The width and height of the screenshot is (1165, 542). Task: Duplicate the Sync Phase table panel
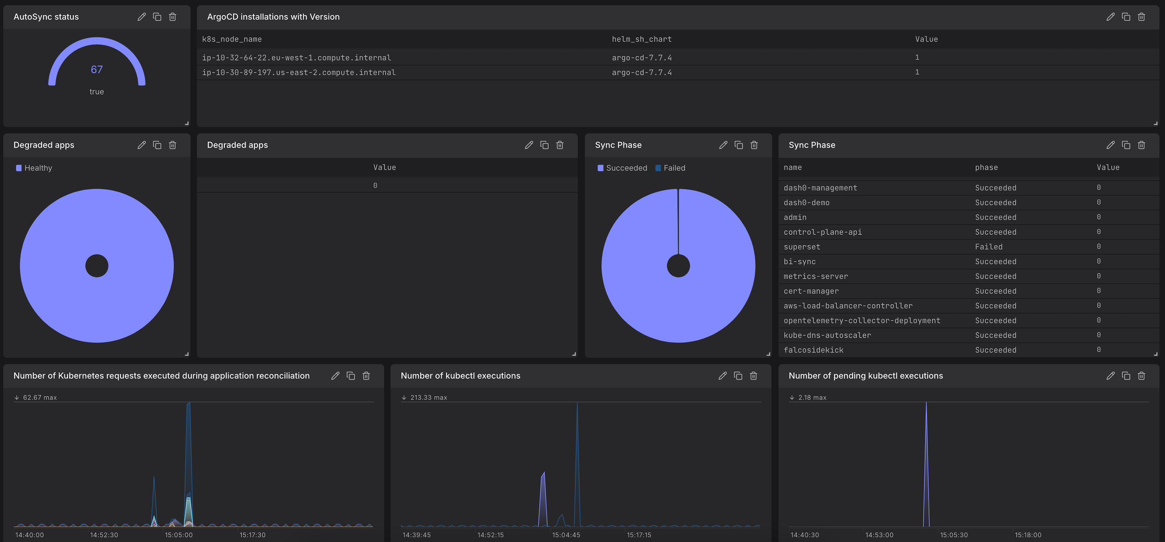pyautogui.click(x=1126, y=145)
